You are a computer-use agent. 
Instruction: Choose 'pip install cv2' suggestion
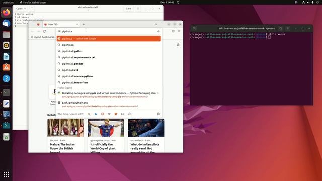[109, 70]
